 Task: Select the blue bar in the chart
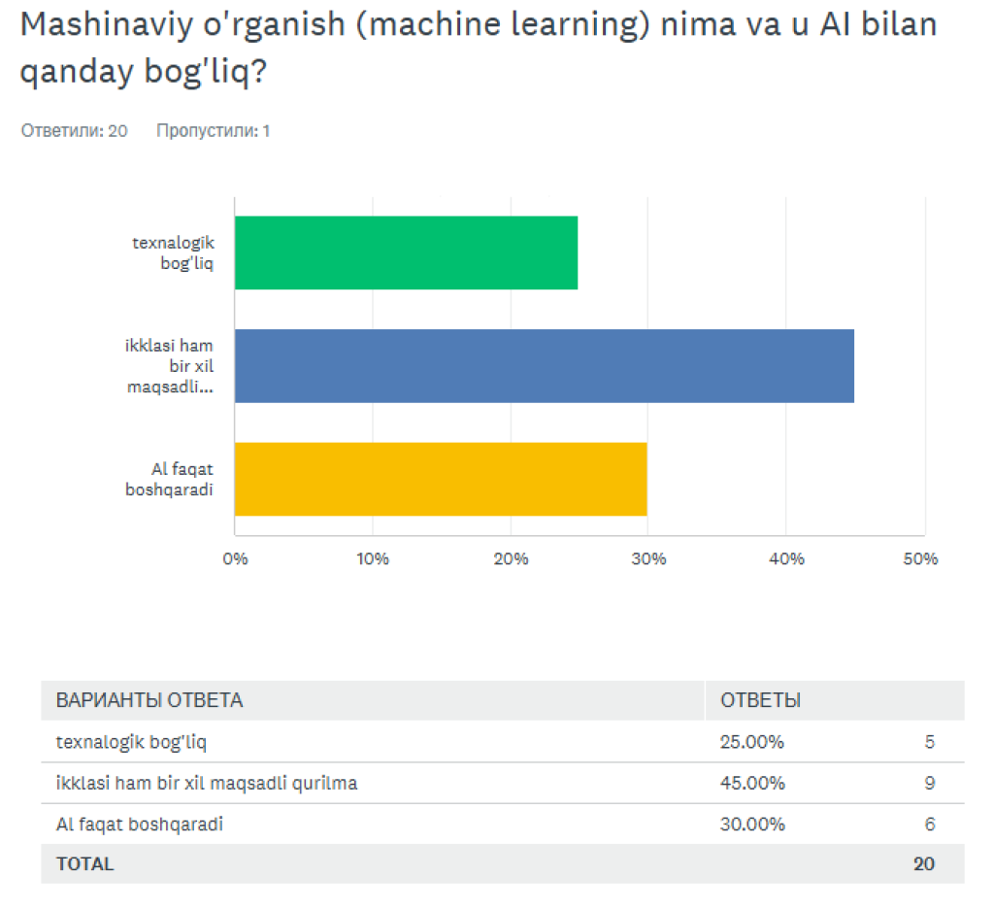[x=544, y=366]
